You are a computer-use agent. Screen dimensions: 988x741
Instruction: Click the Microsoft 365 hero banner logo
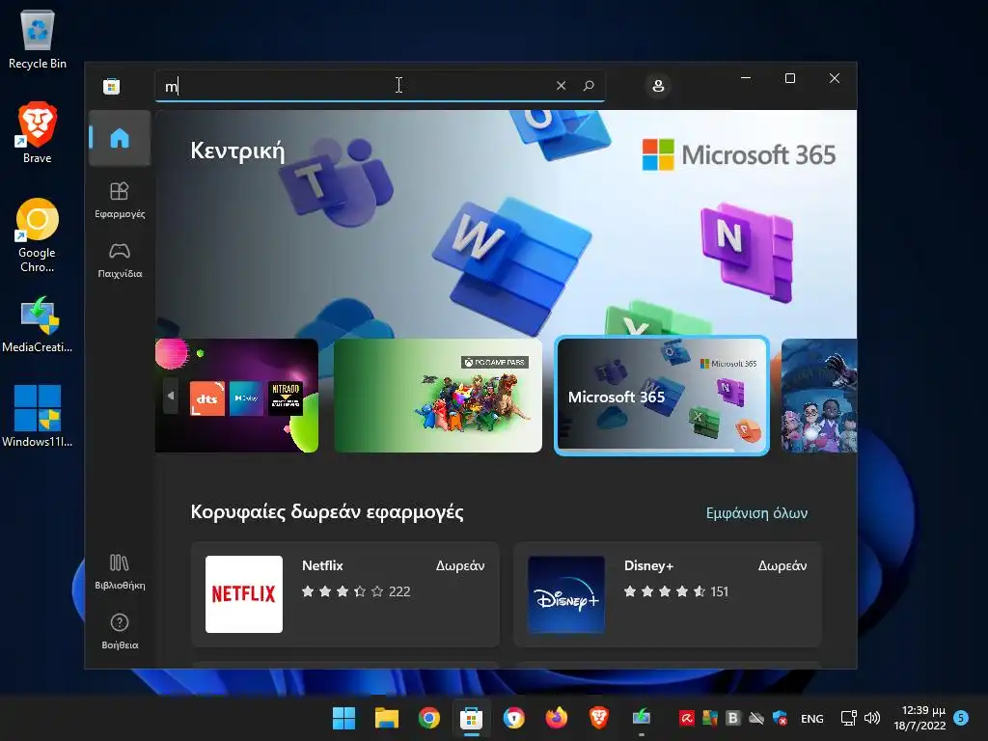[739, 155]
